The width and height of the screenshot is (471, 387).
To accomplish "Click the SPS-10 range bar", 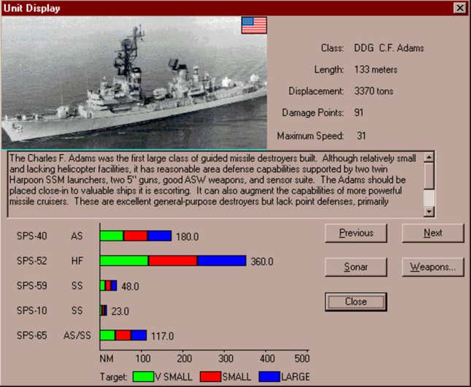I will [104, 310].
